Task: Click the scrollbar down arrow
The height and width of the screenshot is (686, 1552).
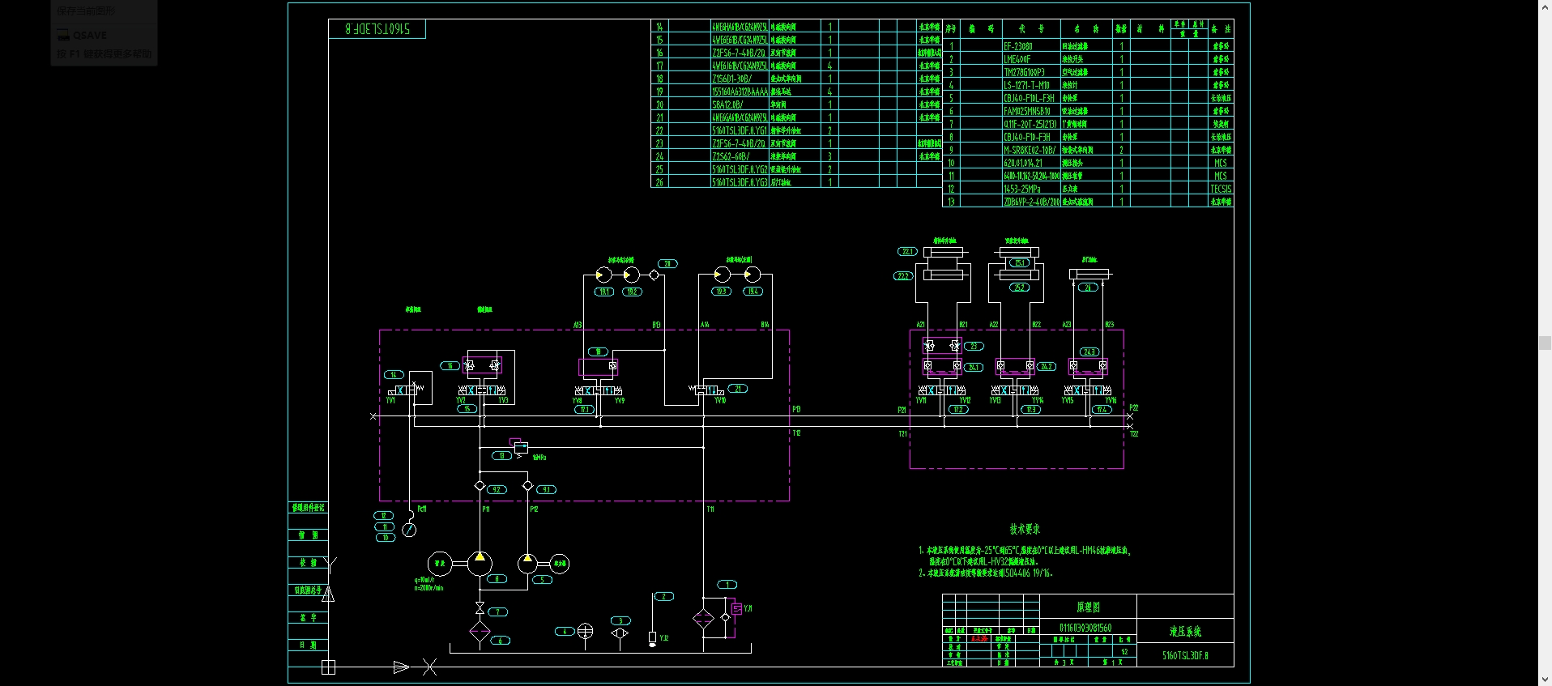Action: tap(1545, 680)
